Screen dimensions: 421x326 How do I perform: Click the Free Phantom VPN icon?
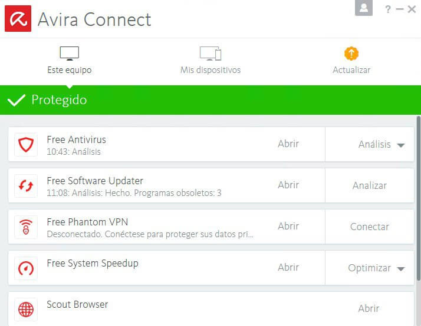coord(26,227)
